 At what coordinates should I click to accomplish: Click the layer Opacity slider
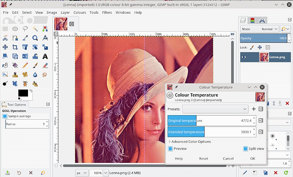click(x=263, y=38)
